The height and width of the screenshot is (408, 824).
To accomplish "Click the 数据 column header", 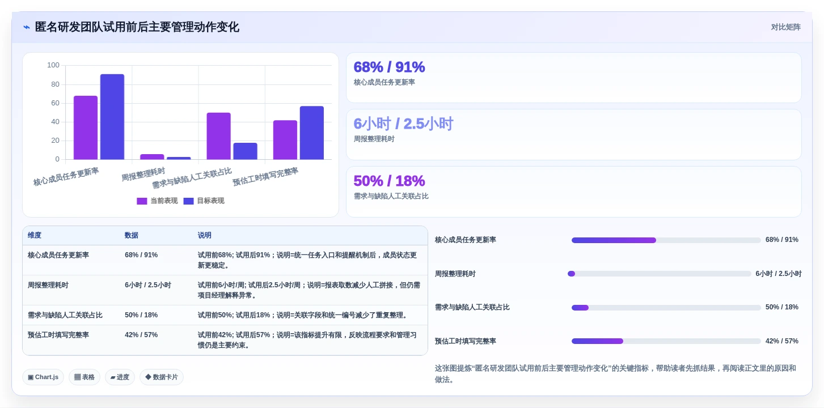I will tap(132, 235).
